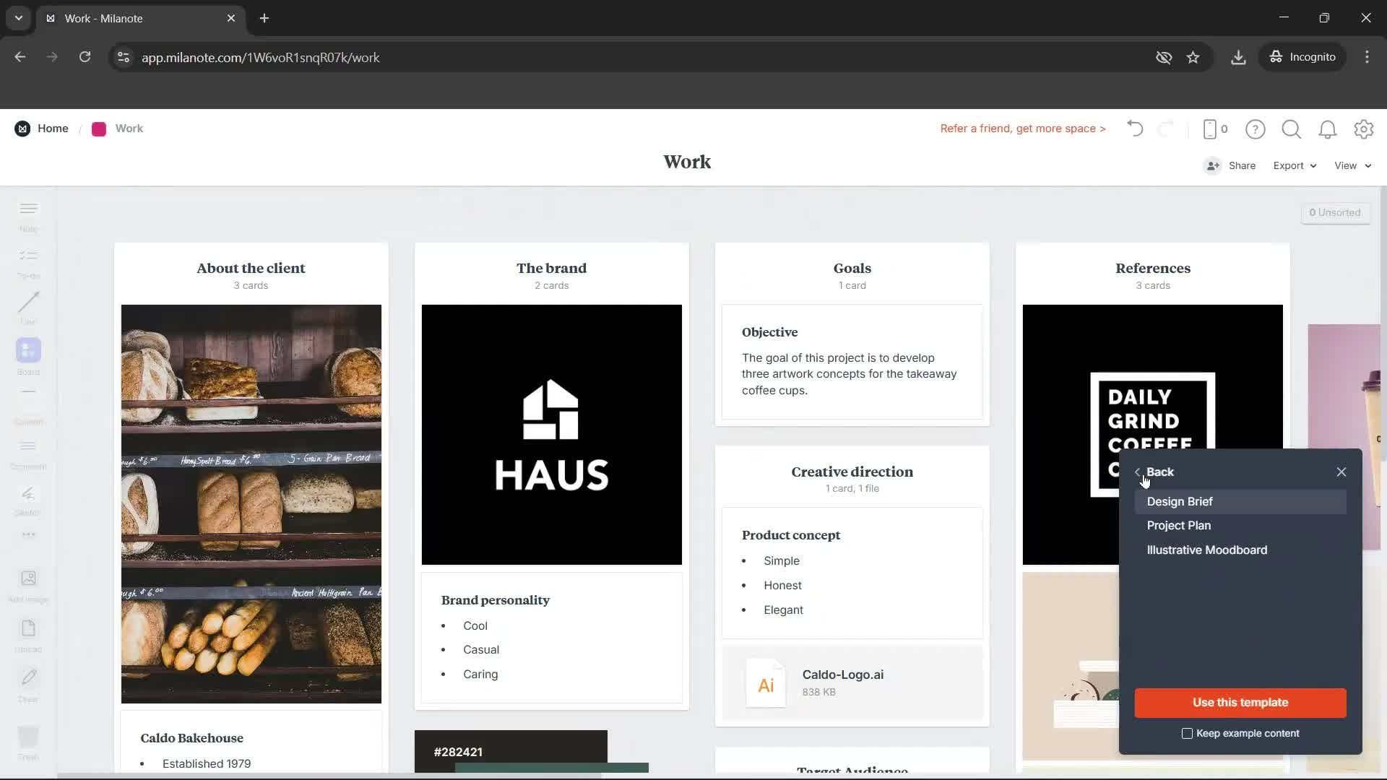
Task: Enable the Keep example content checkbox
Action: click(x=1186, y=733)
